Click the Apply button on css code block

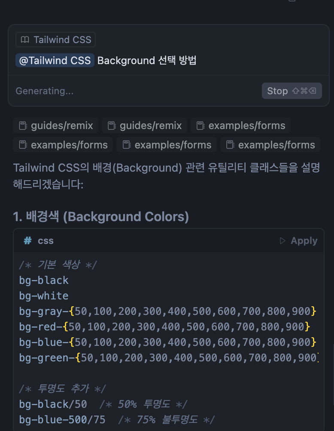(299, 241)
